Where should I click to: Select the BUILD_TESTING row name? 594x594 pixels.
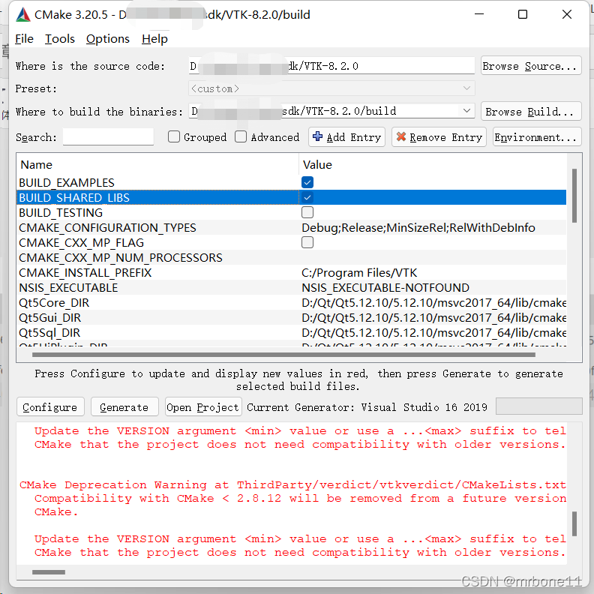(x=61, y=212)
